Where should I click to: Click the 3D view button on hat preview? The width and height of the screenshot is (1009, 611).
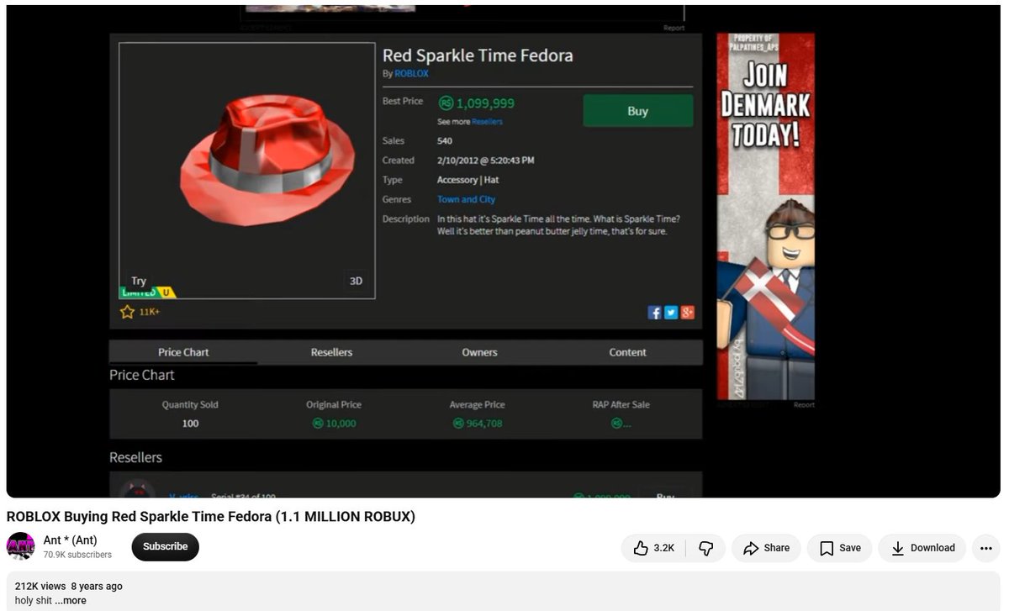click(356, 281)
